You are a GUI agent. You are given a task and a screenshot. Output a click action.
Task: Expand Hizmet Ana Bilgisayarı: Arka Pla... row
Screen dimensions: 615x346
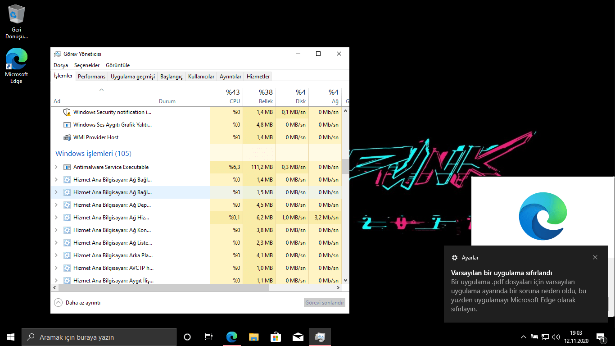point(56,255)
